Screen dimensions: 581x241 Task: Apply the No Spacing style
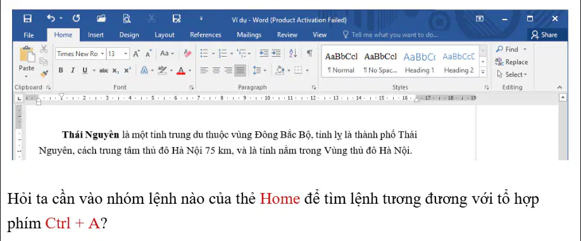(380, 62)
